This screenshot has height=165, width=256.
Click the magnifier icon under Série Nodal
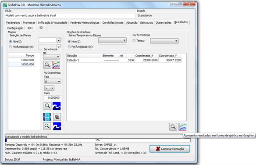coord(47,65)
